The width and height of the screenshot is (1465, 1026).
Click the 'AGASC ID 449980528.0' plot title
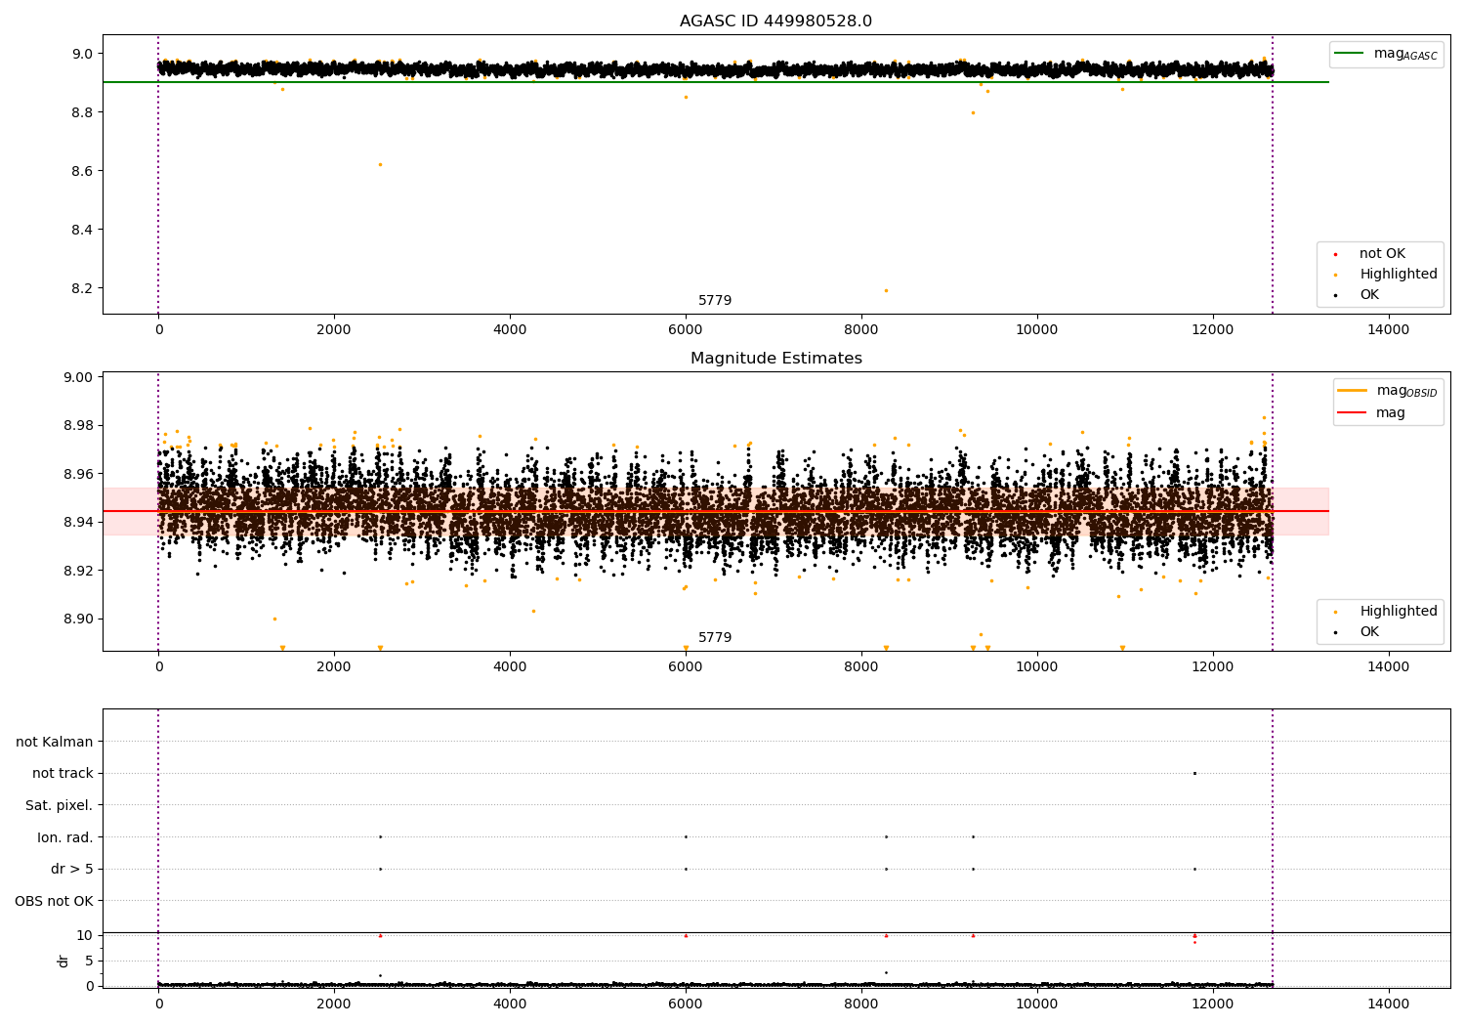tap(775, 21)
